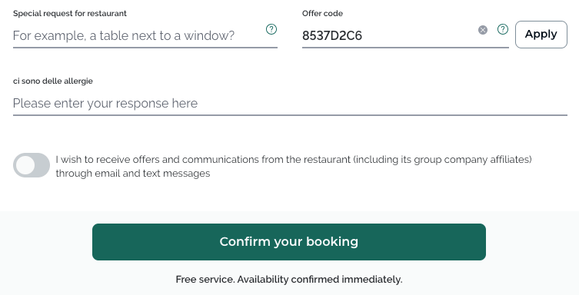Viewport: 579px width, 295px height.
Task: Click the "through email and text messages" line
Action: (x=133, y=174)
